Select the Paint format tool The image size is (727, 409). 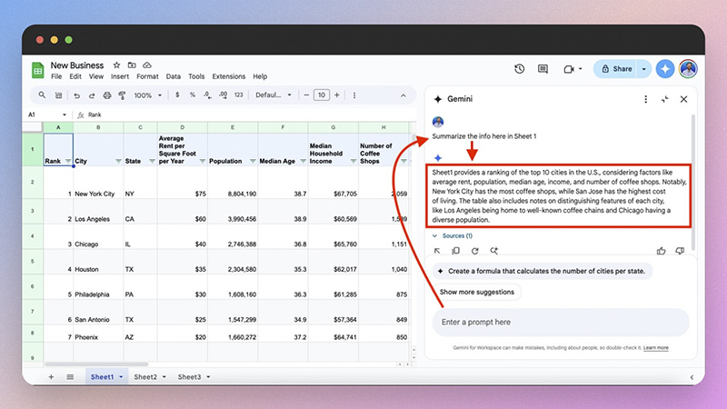tap(122, 95)
